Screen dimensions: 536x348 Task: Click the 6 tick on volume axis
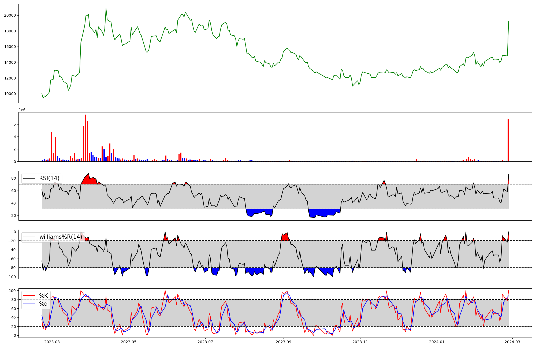point(14,124)
